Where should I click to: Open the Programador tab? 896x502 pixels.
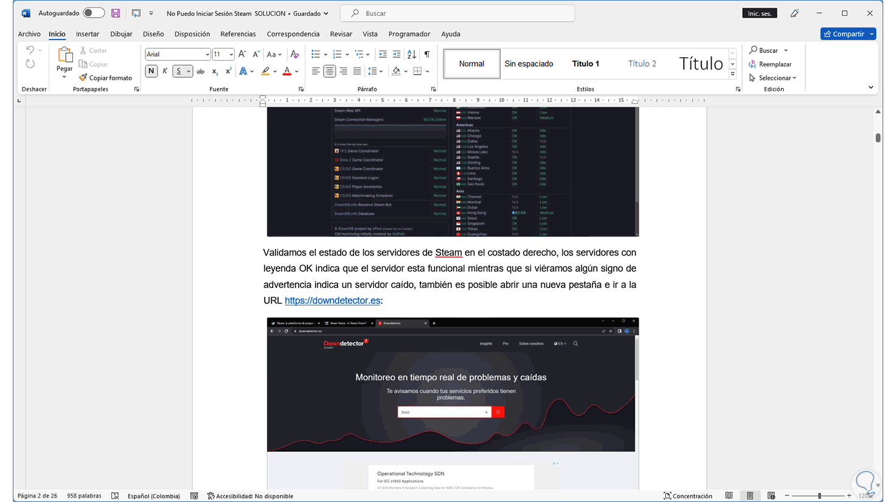click(409, 34)
